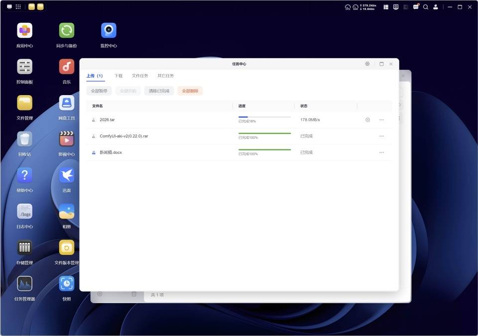Image resolution: width=478 pixels, height=336 pixels.
Task: Click the 清除已完成 button
Action: pyautogui.click(x=159, y=91)
